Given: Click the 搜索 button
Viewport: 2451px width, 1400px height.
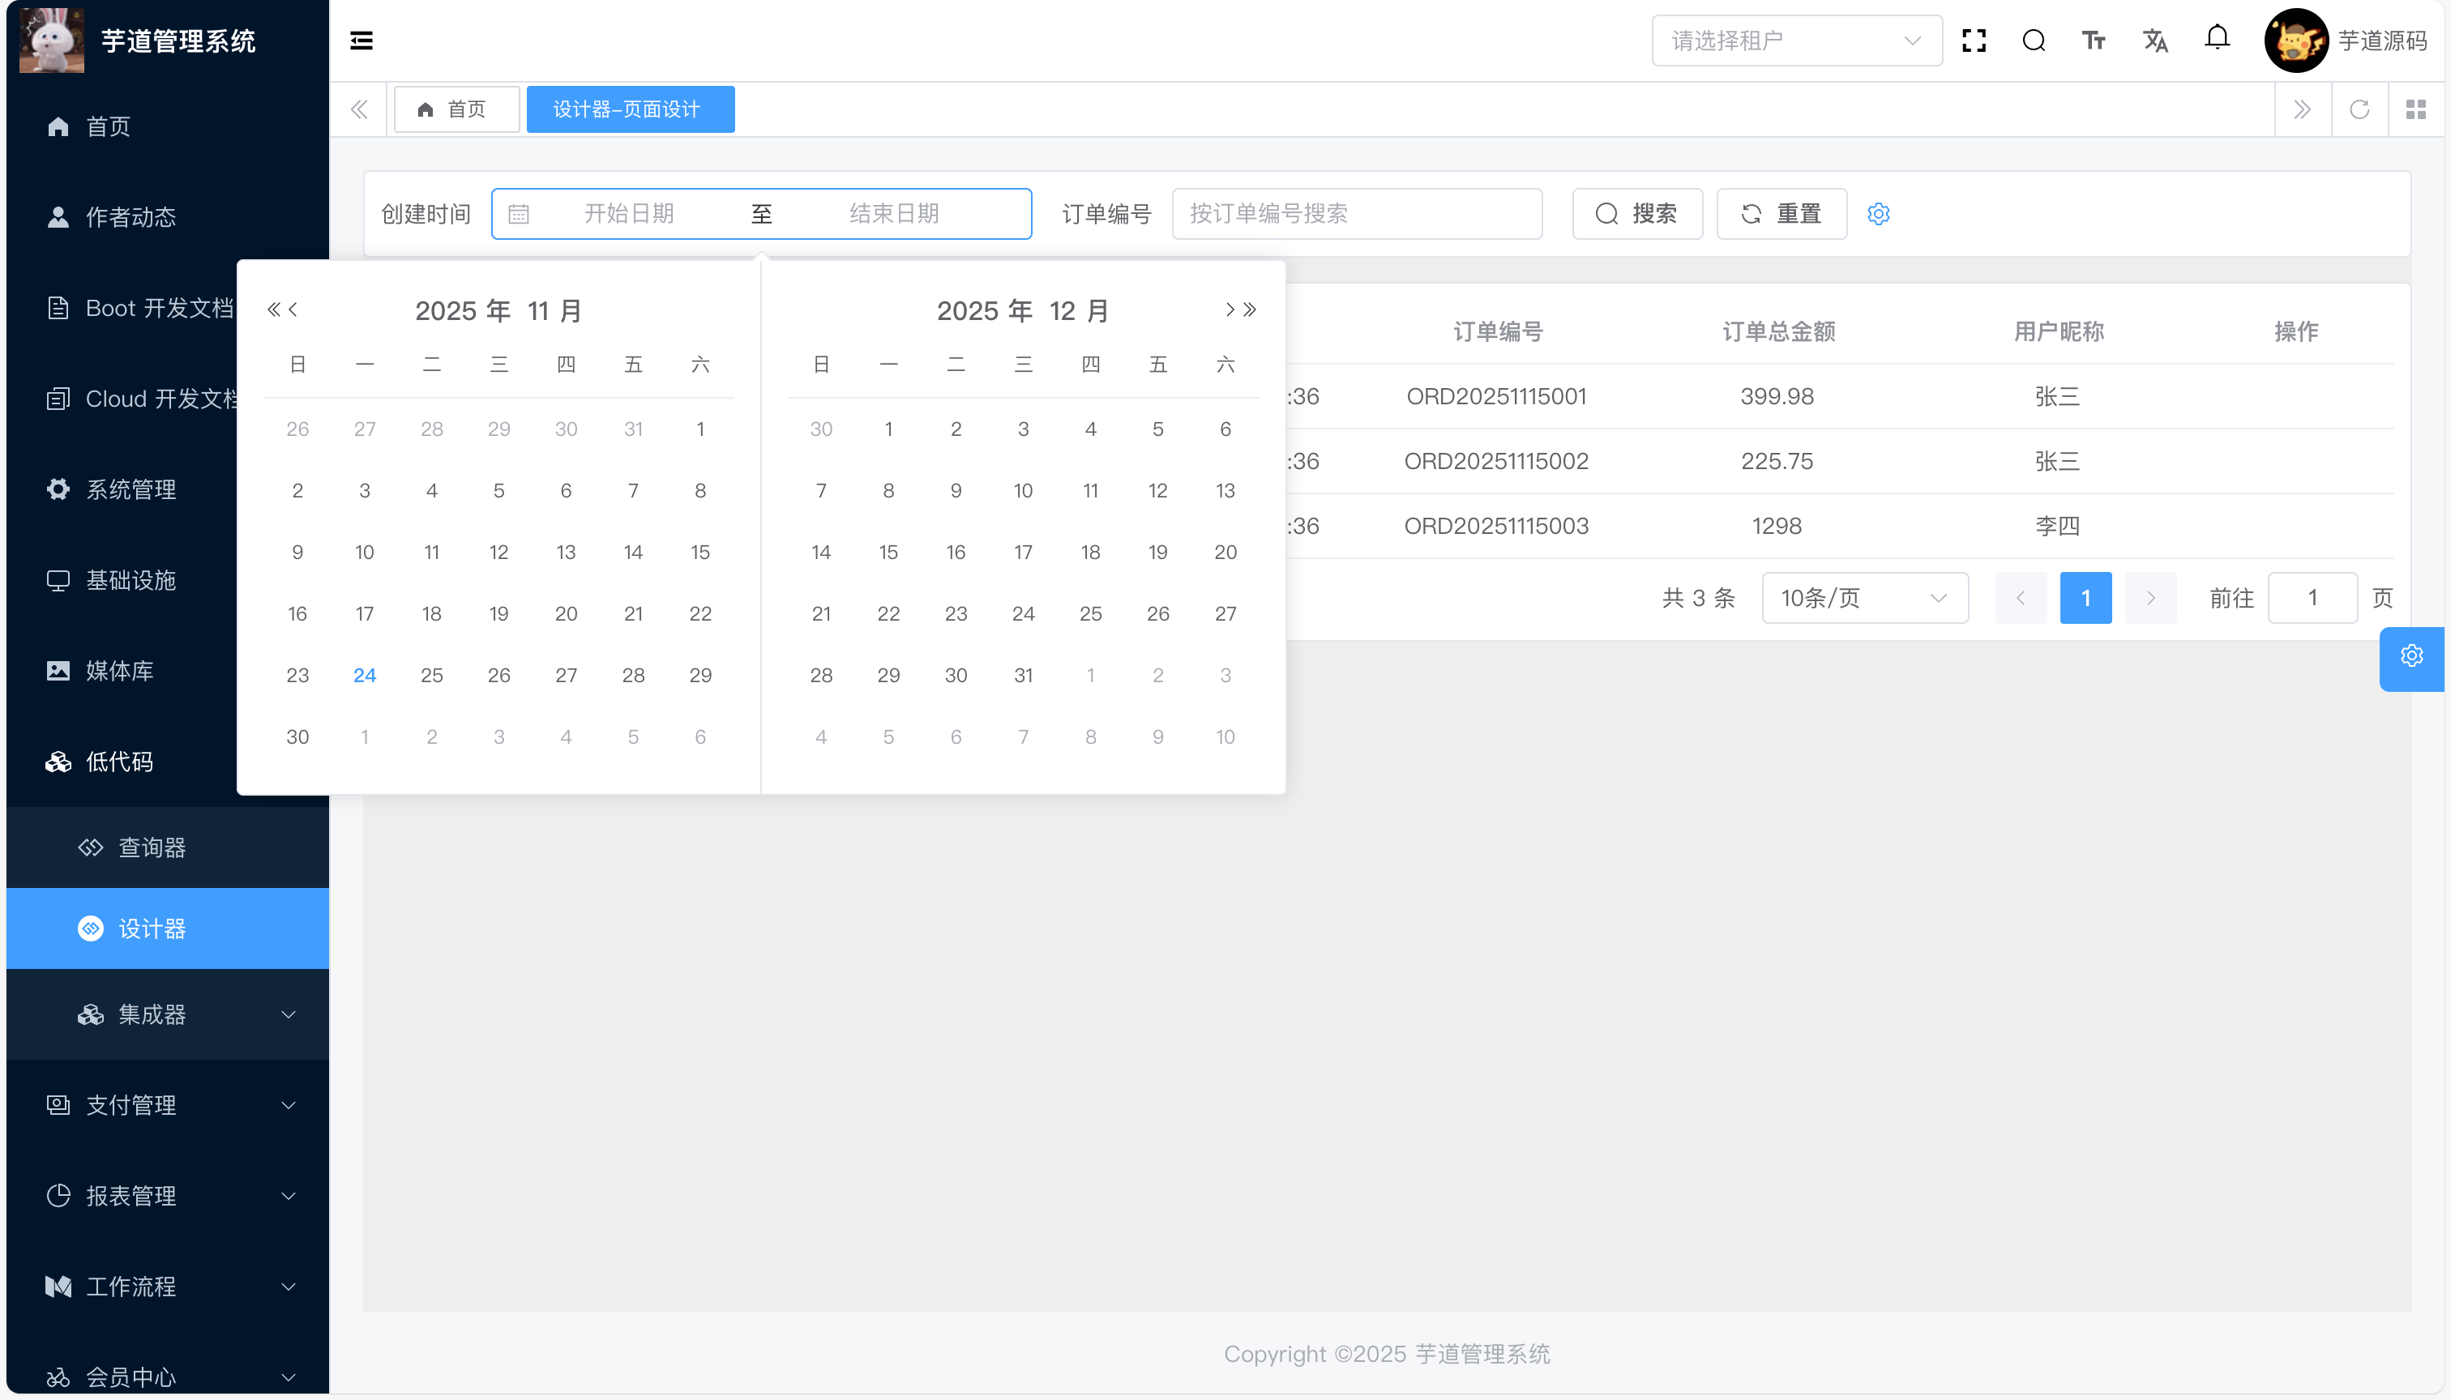Looking at the screenshot, I should tap(1636, 213).
